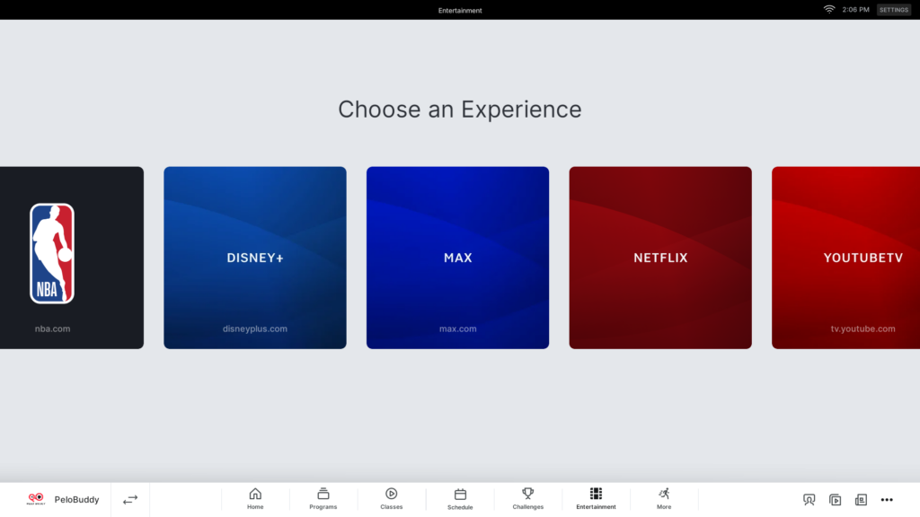
Task: Click the Entertainment title in top bar
Action: coord(460,11)
